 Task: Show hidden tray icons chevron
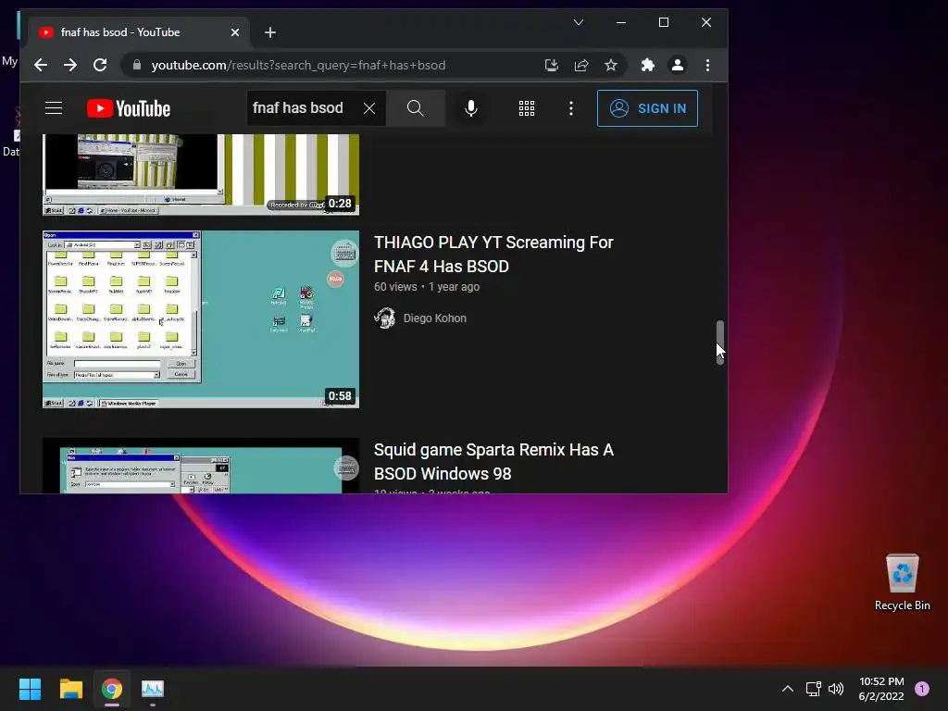point(788,689)
